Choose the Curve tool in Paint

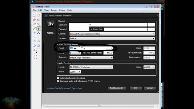point(39,37)
